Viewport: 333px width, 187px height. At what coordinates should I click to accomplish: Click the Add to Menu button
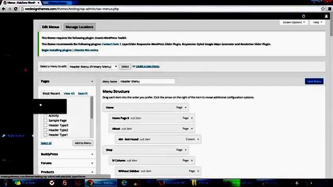pos(83,143)
